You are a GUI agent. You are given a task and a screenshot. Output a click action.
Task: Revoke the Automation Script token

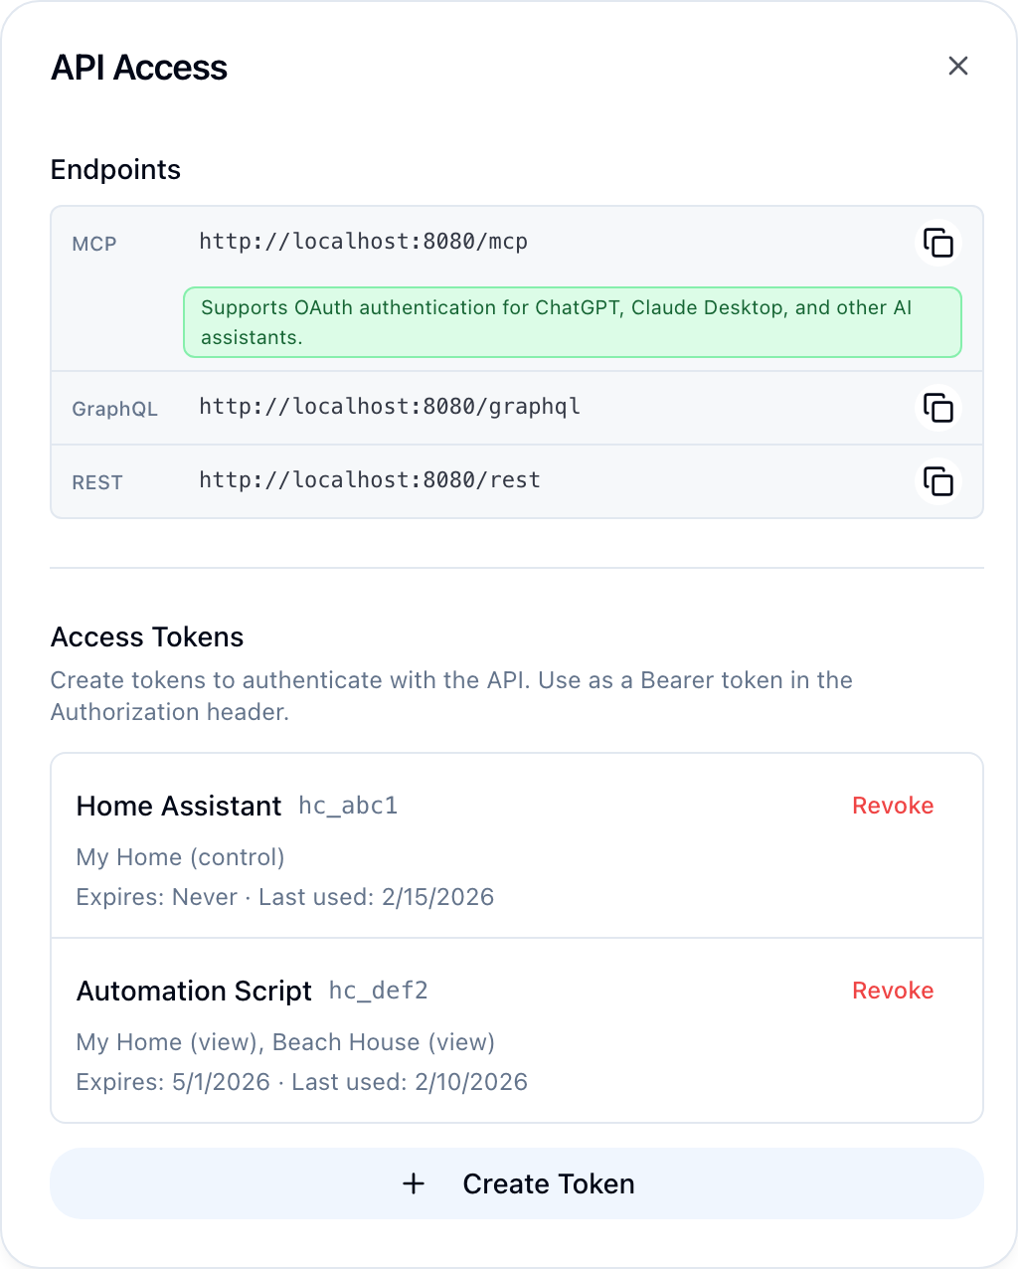click(892, 991)
